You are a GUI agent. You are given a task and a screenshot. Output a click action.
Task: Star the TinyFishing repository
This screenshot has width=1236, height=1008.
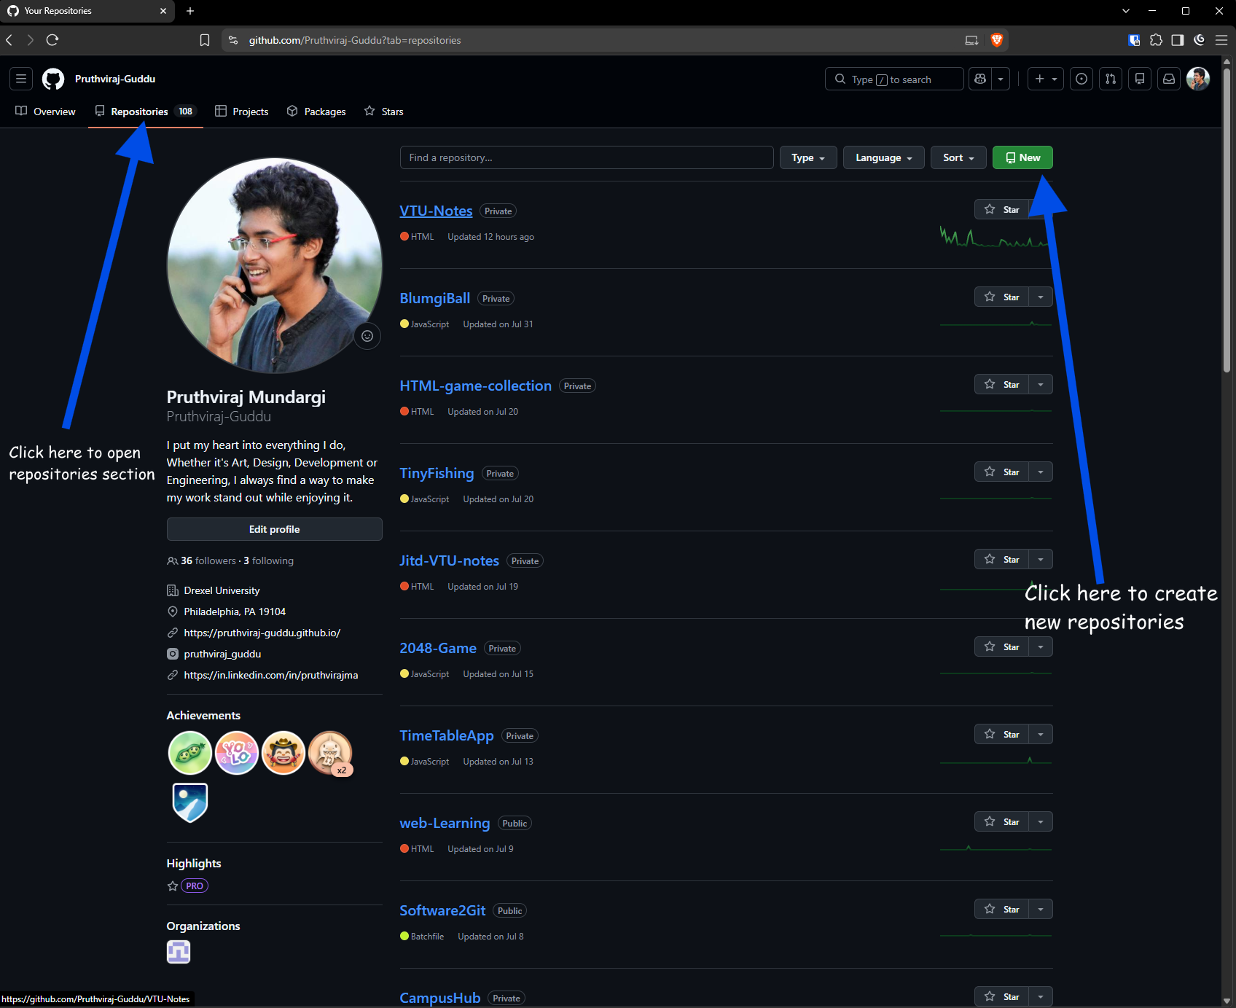click(1001, 472)
